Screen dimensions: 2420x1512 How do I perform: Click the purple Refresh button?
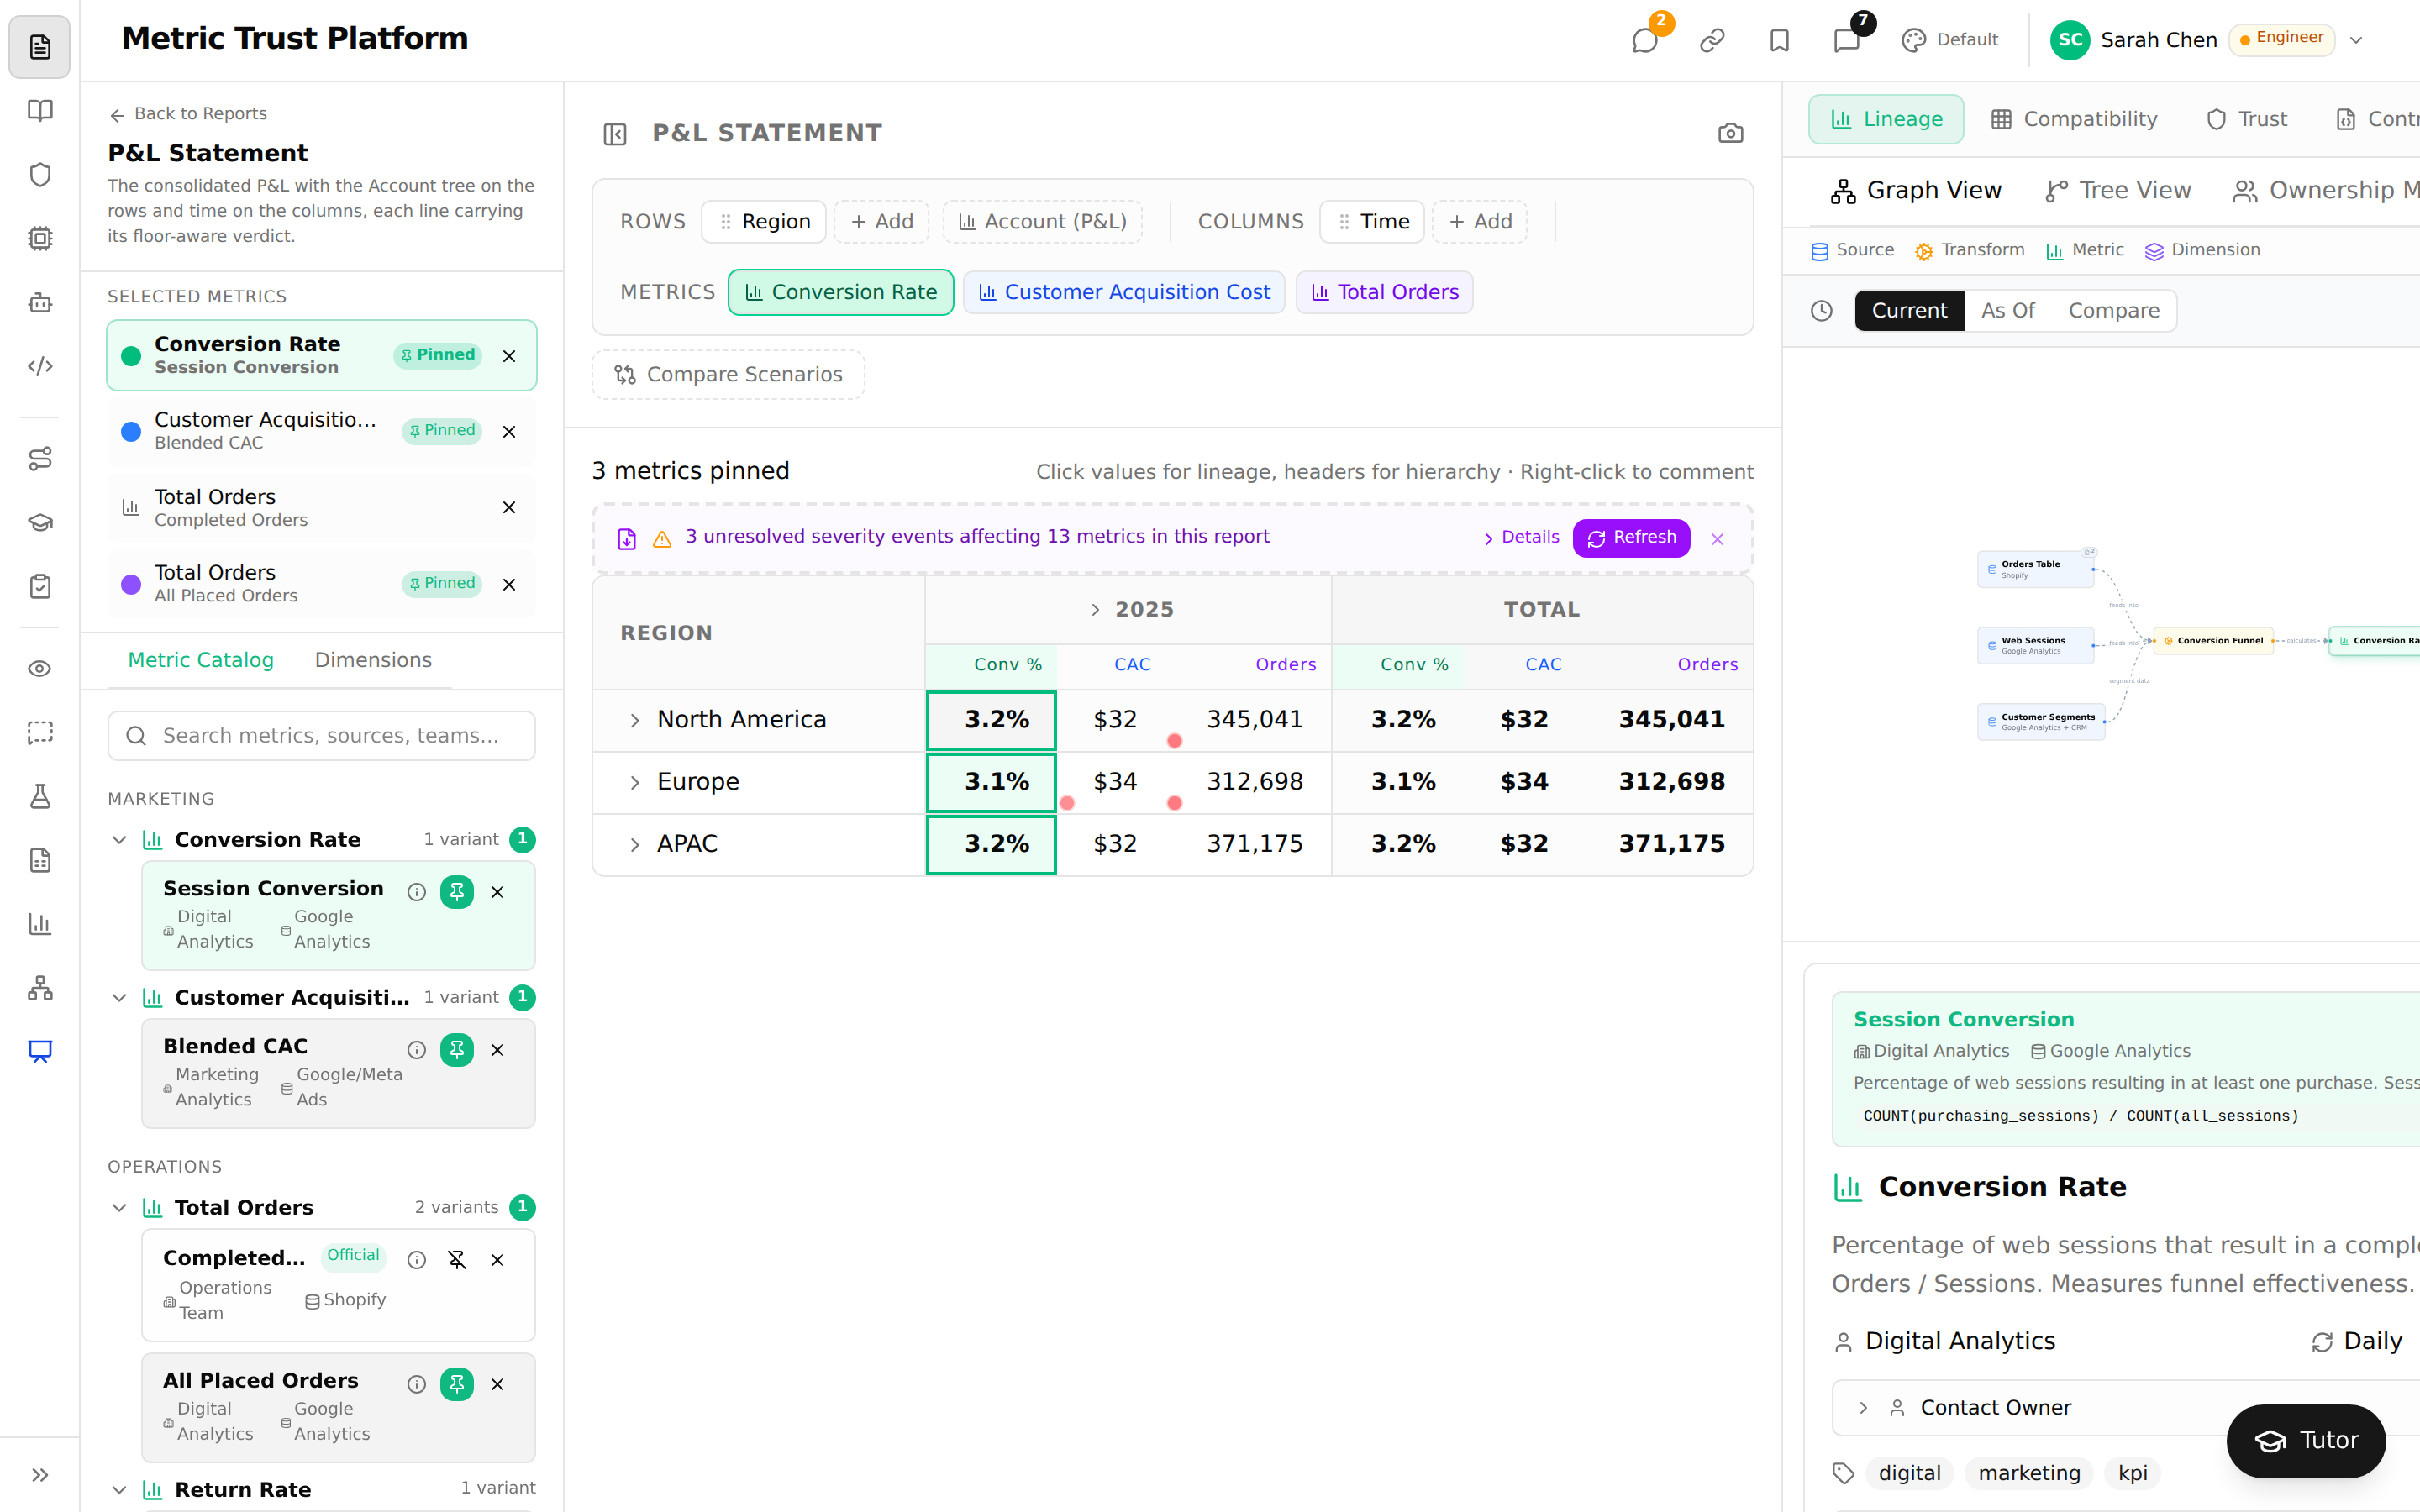(1631, 538)
